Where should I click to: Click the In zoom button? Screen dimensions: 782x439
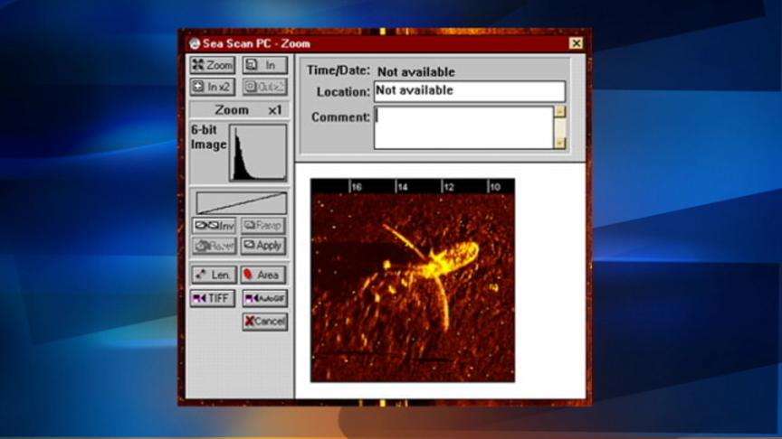(265, 65)
